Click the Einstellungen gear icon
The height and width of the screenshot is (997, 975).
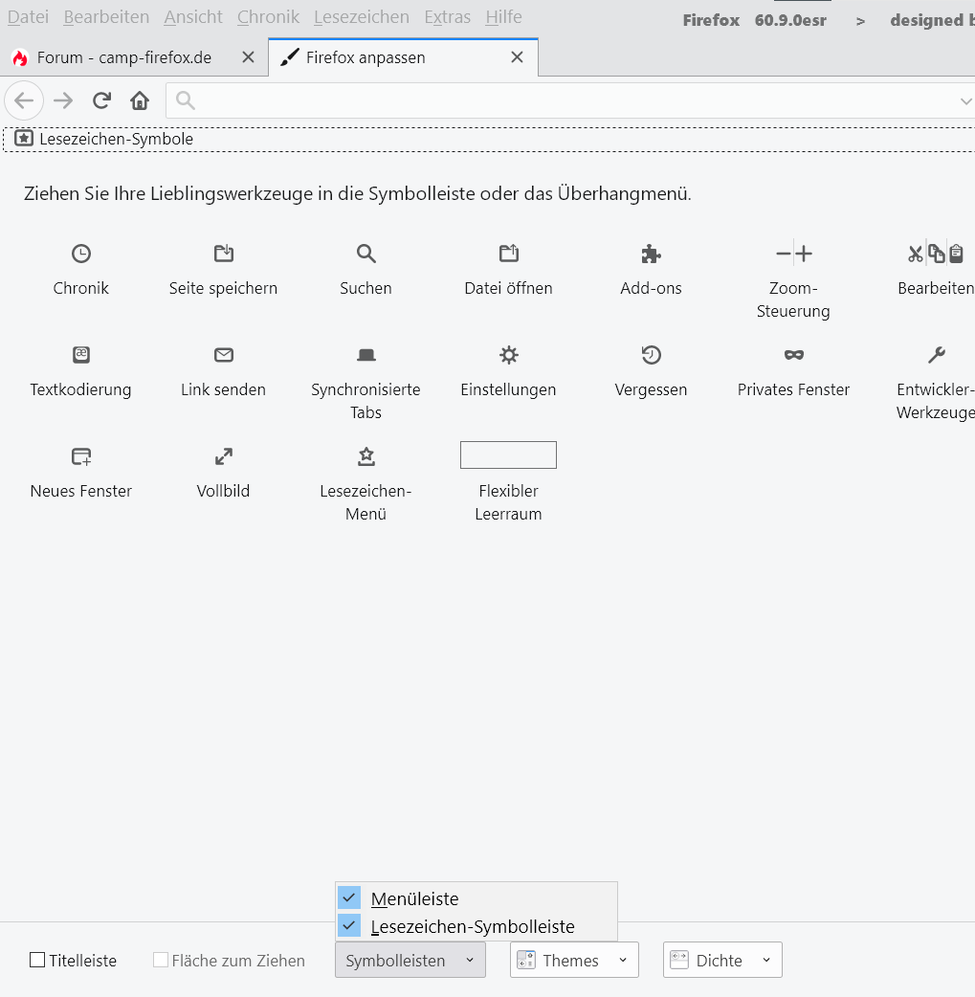(x=508, y=355)
